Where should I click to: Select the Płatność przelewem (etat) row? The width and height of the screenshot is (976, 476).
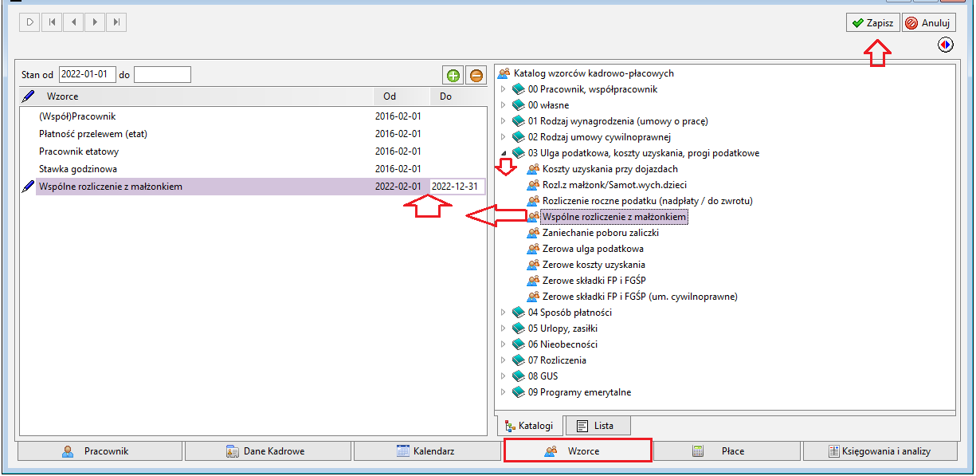coord(253,134)
